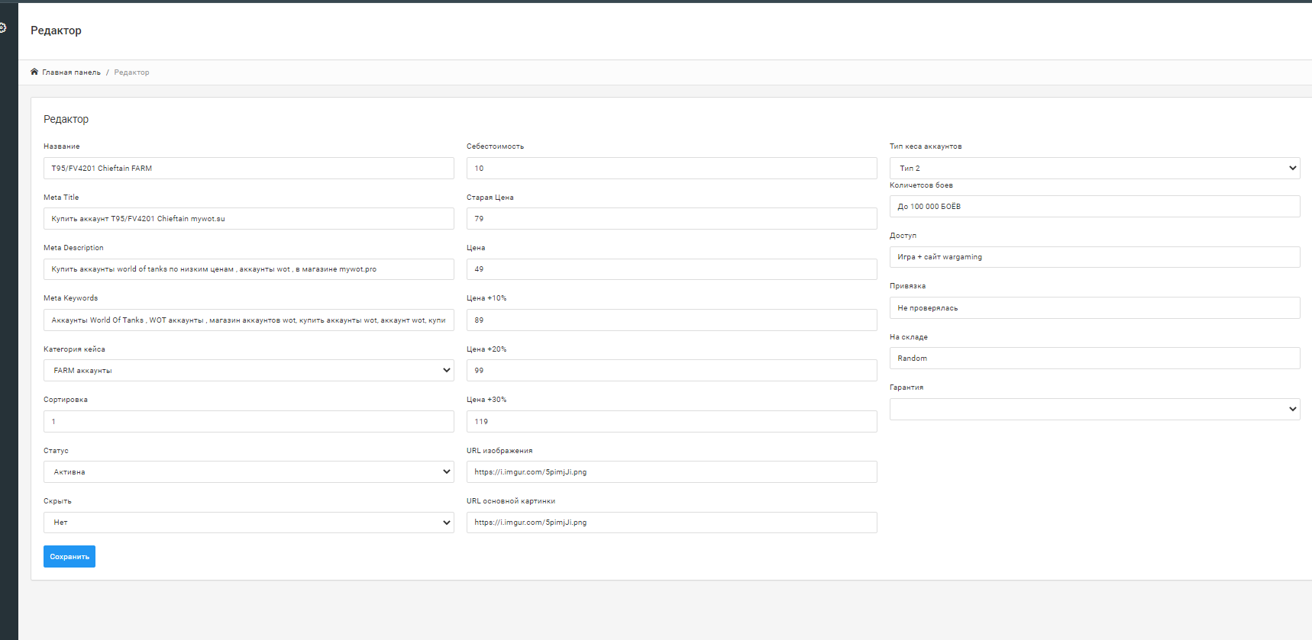Viewport: 1312px width, 640px height.
Task: Open the Тип кеса аккаунтов dropdown
Action: pos(1094,168)
